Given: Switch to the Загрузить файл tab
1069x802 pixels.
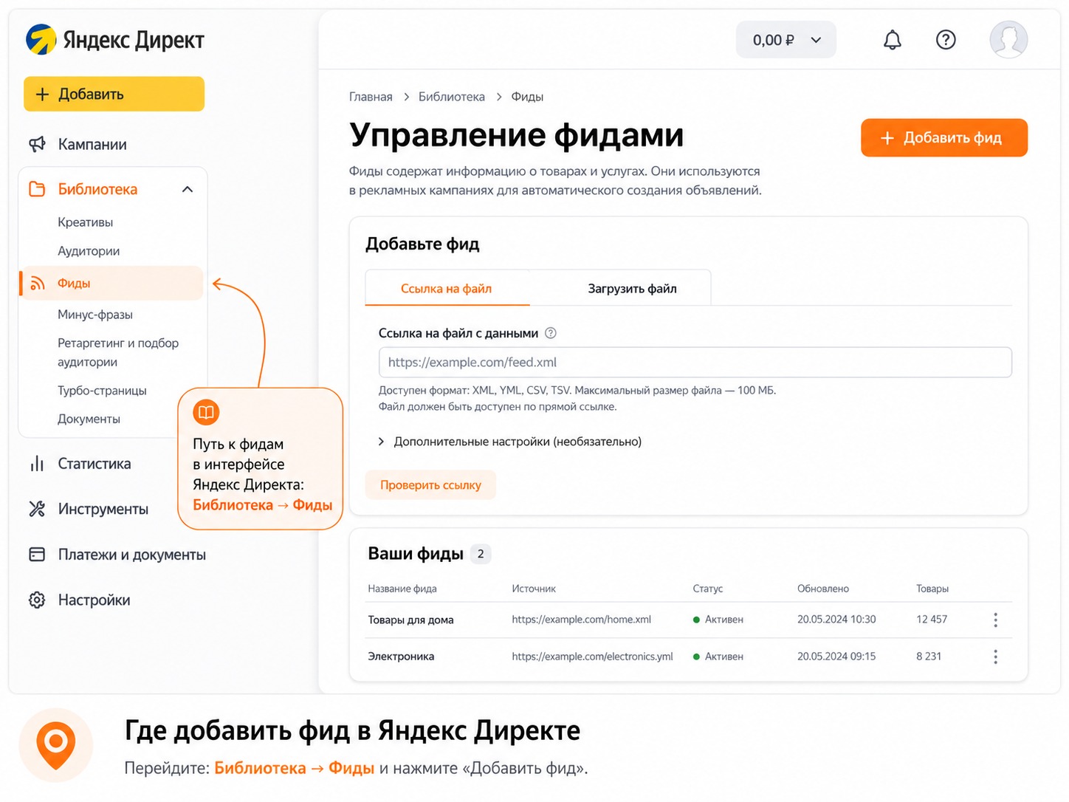Looking at the screenshot, I should click(x=632, y=289).
